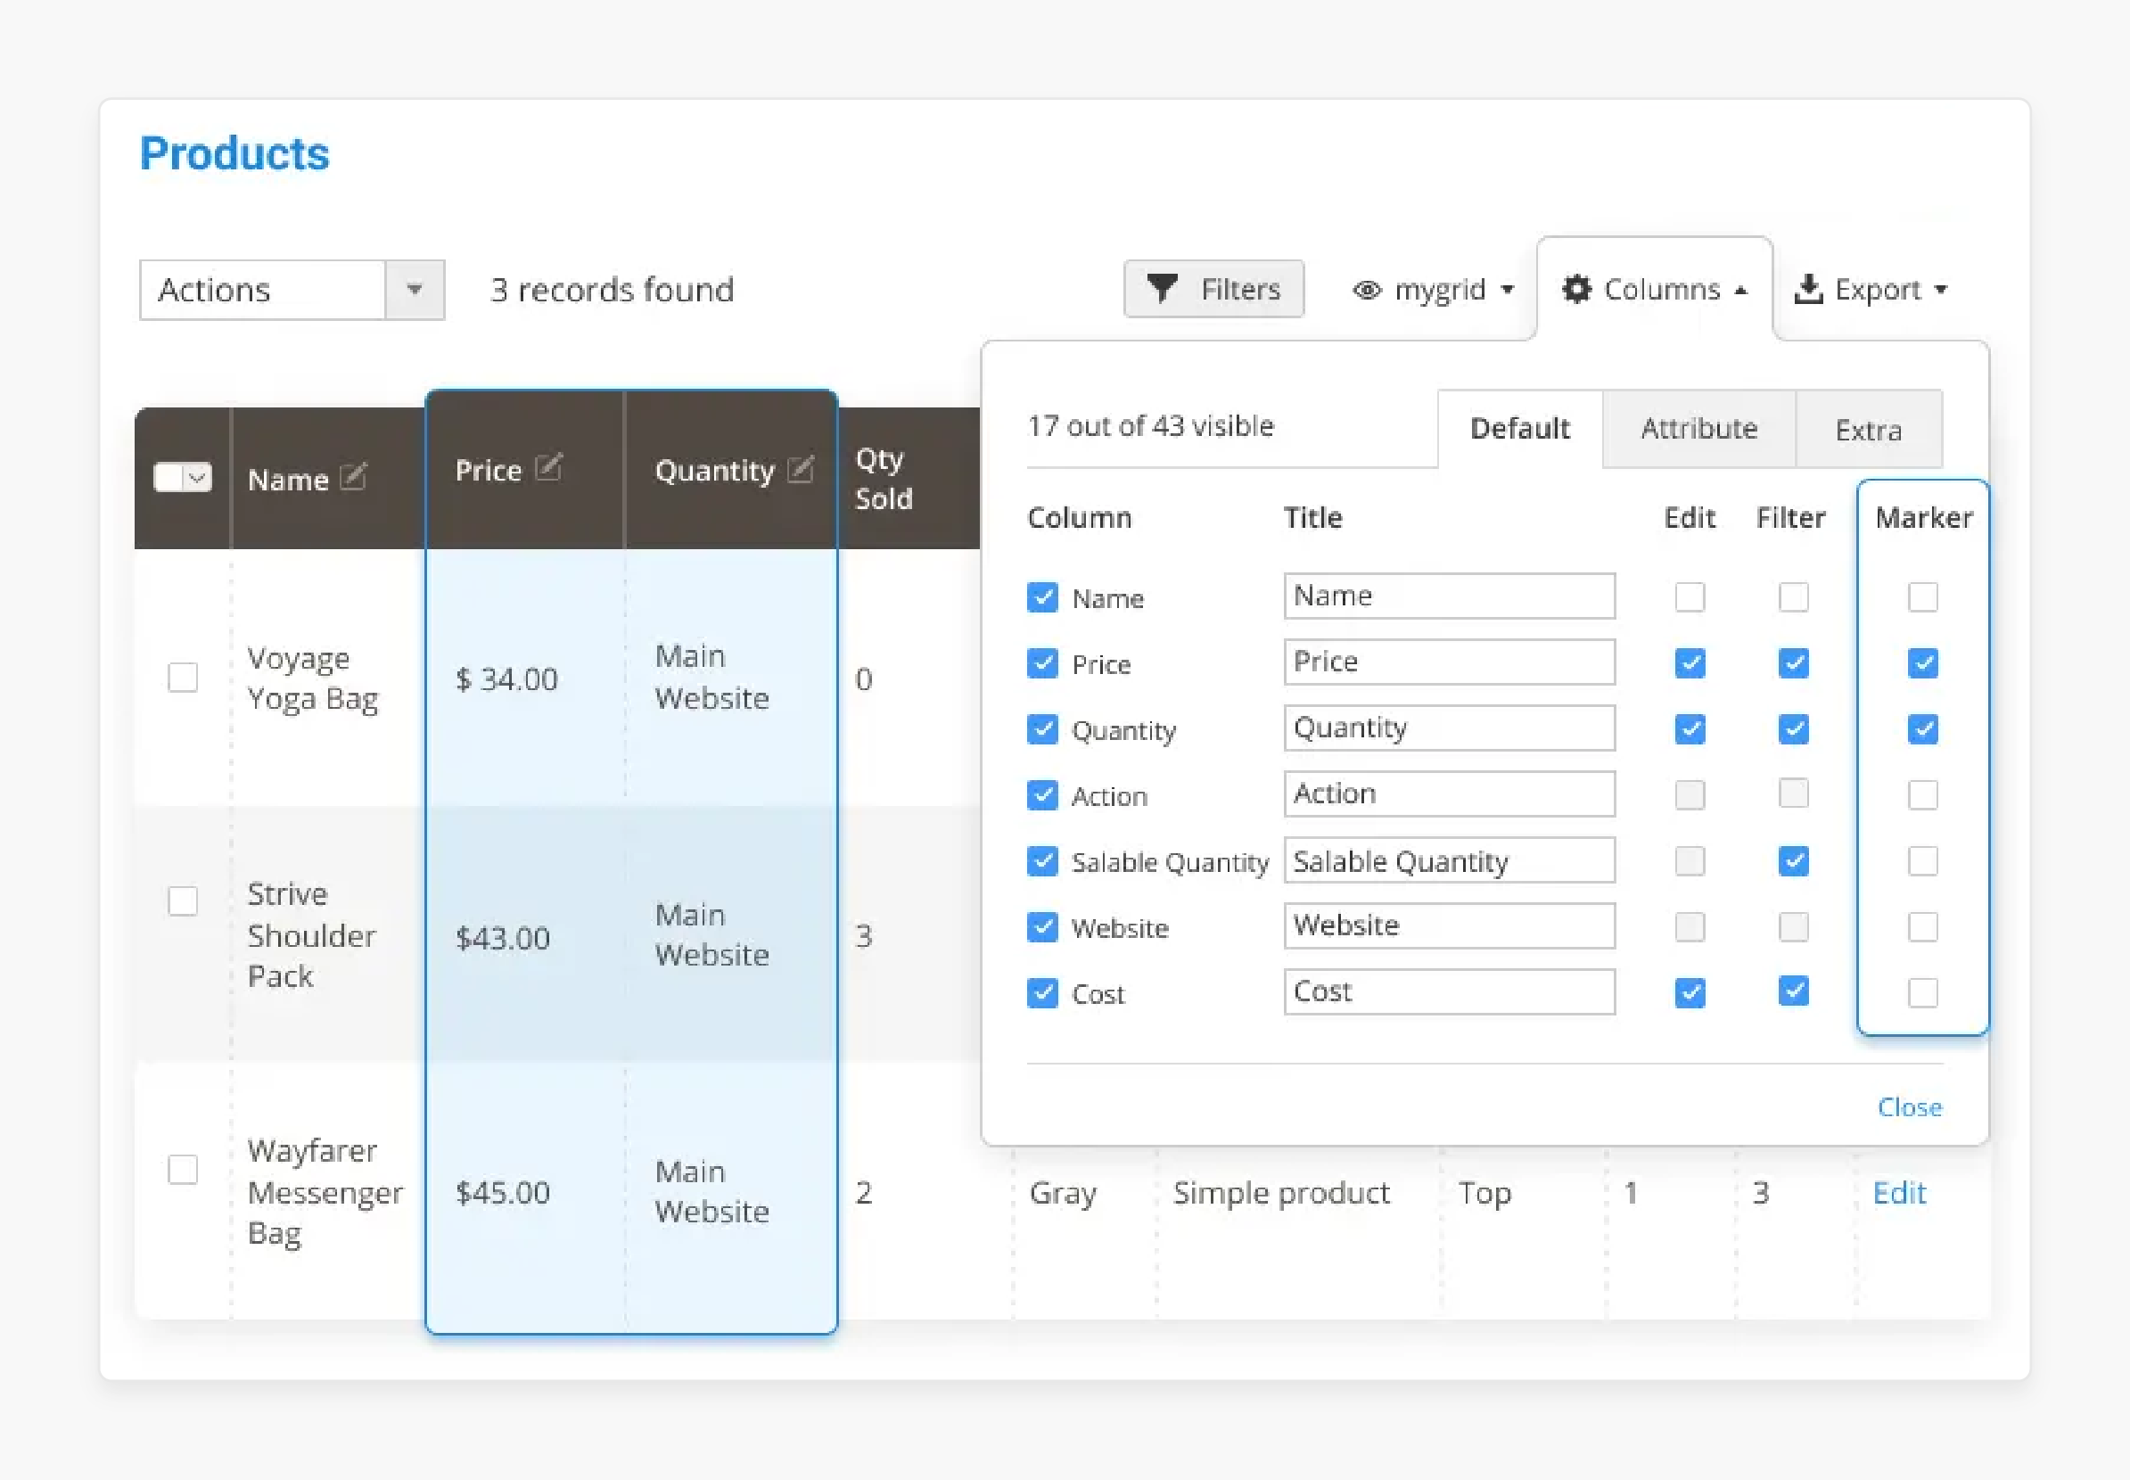2130x1480 pixels.
Task: Click the Price title input field
Action: point(1449,662)
